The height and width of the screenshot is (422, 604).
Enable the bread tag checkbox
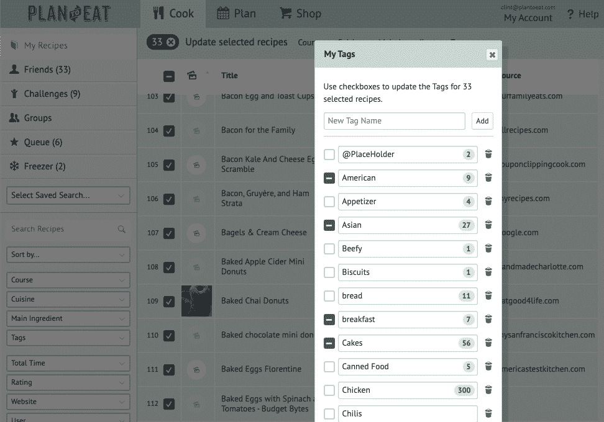329,296
